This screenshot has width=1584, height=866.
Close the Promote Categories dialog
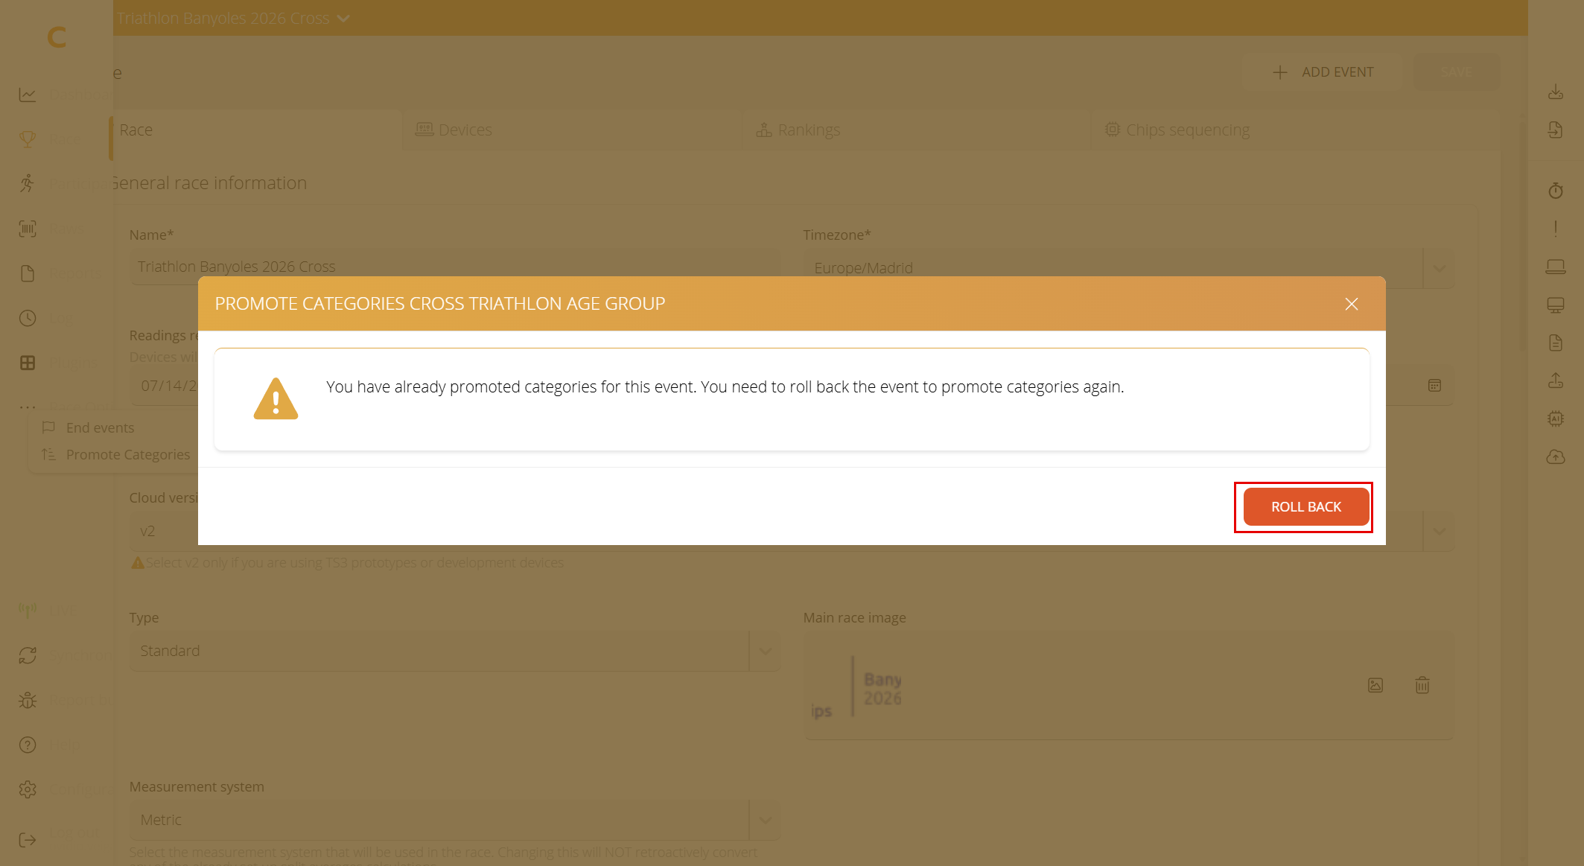(x=1352, y=304)
